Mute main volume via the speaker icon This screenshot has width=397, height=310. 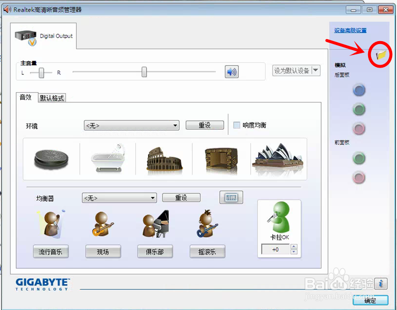click(232, 72)
